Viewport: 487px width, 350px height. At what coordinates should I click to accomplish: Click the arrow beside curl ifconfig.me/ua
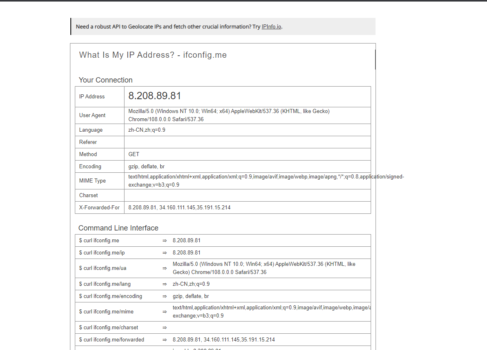pyautogui.click(x=164, y=268)
